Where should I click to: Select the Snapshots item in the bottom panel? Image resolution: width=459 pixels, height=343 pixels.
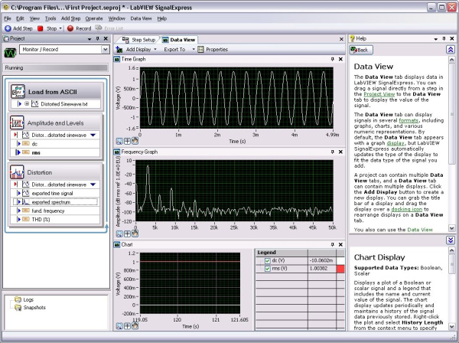coord(34,308)
